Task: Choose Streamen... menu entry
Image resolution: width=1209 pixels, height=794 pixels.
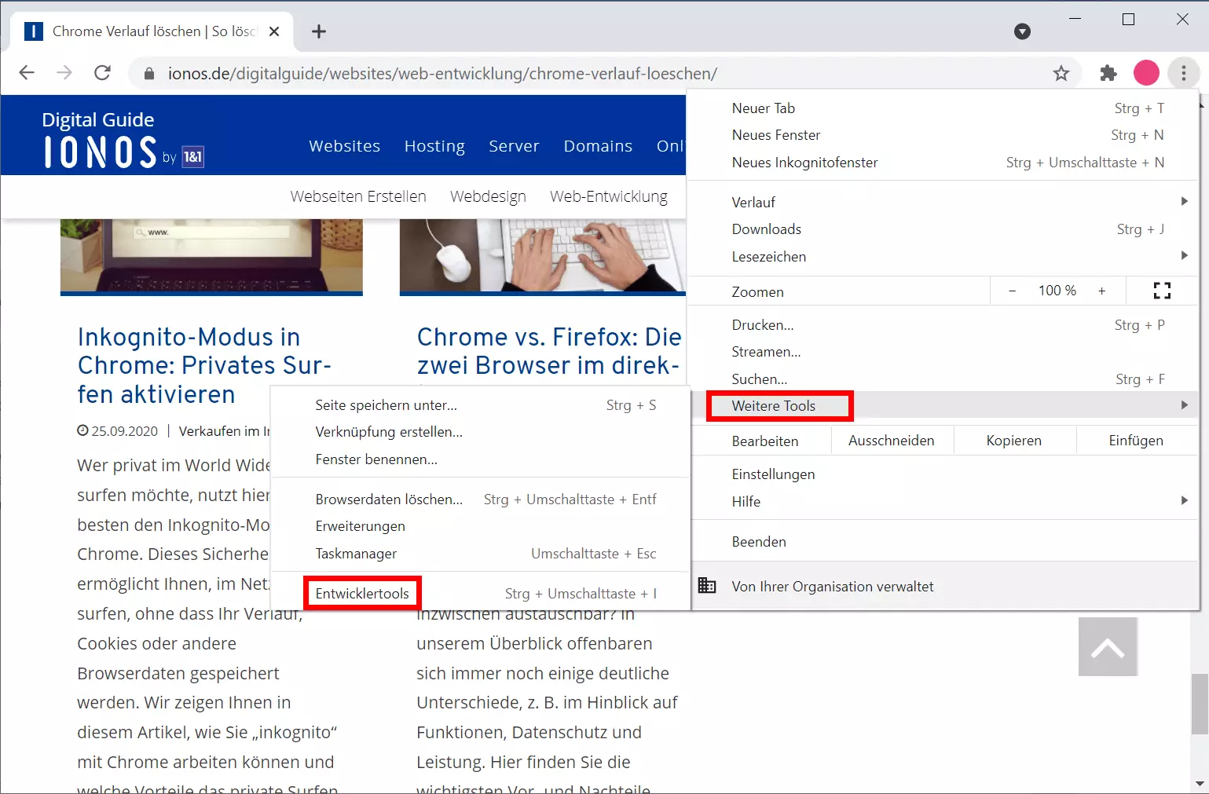Action: click(943, 352)
